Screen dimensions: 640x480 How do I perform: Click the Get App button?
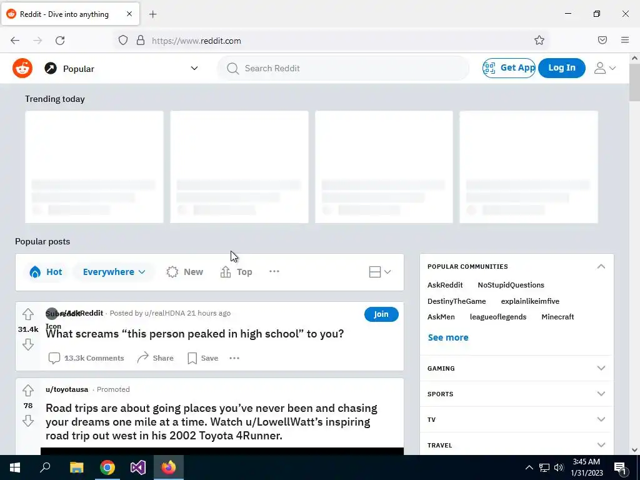point(509,67)
